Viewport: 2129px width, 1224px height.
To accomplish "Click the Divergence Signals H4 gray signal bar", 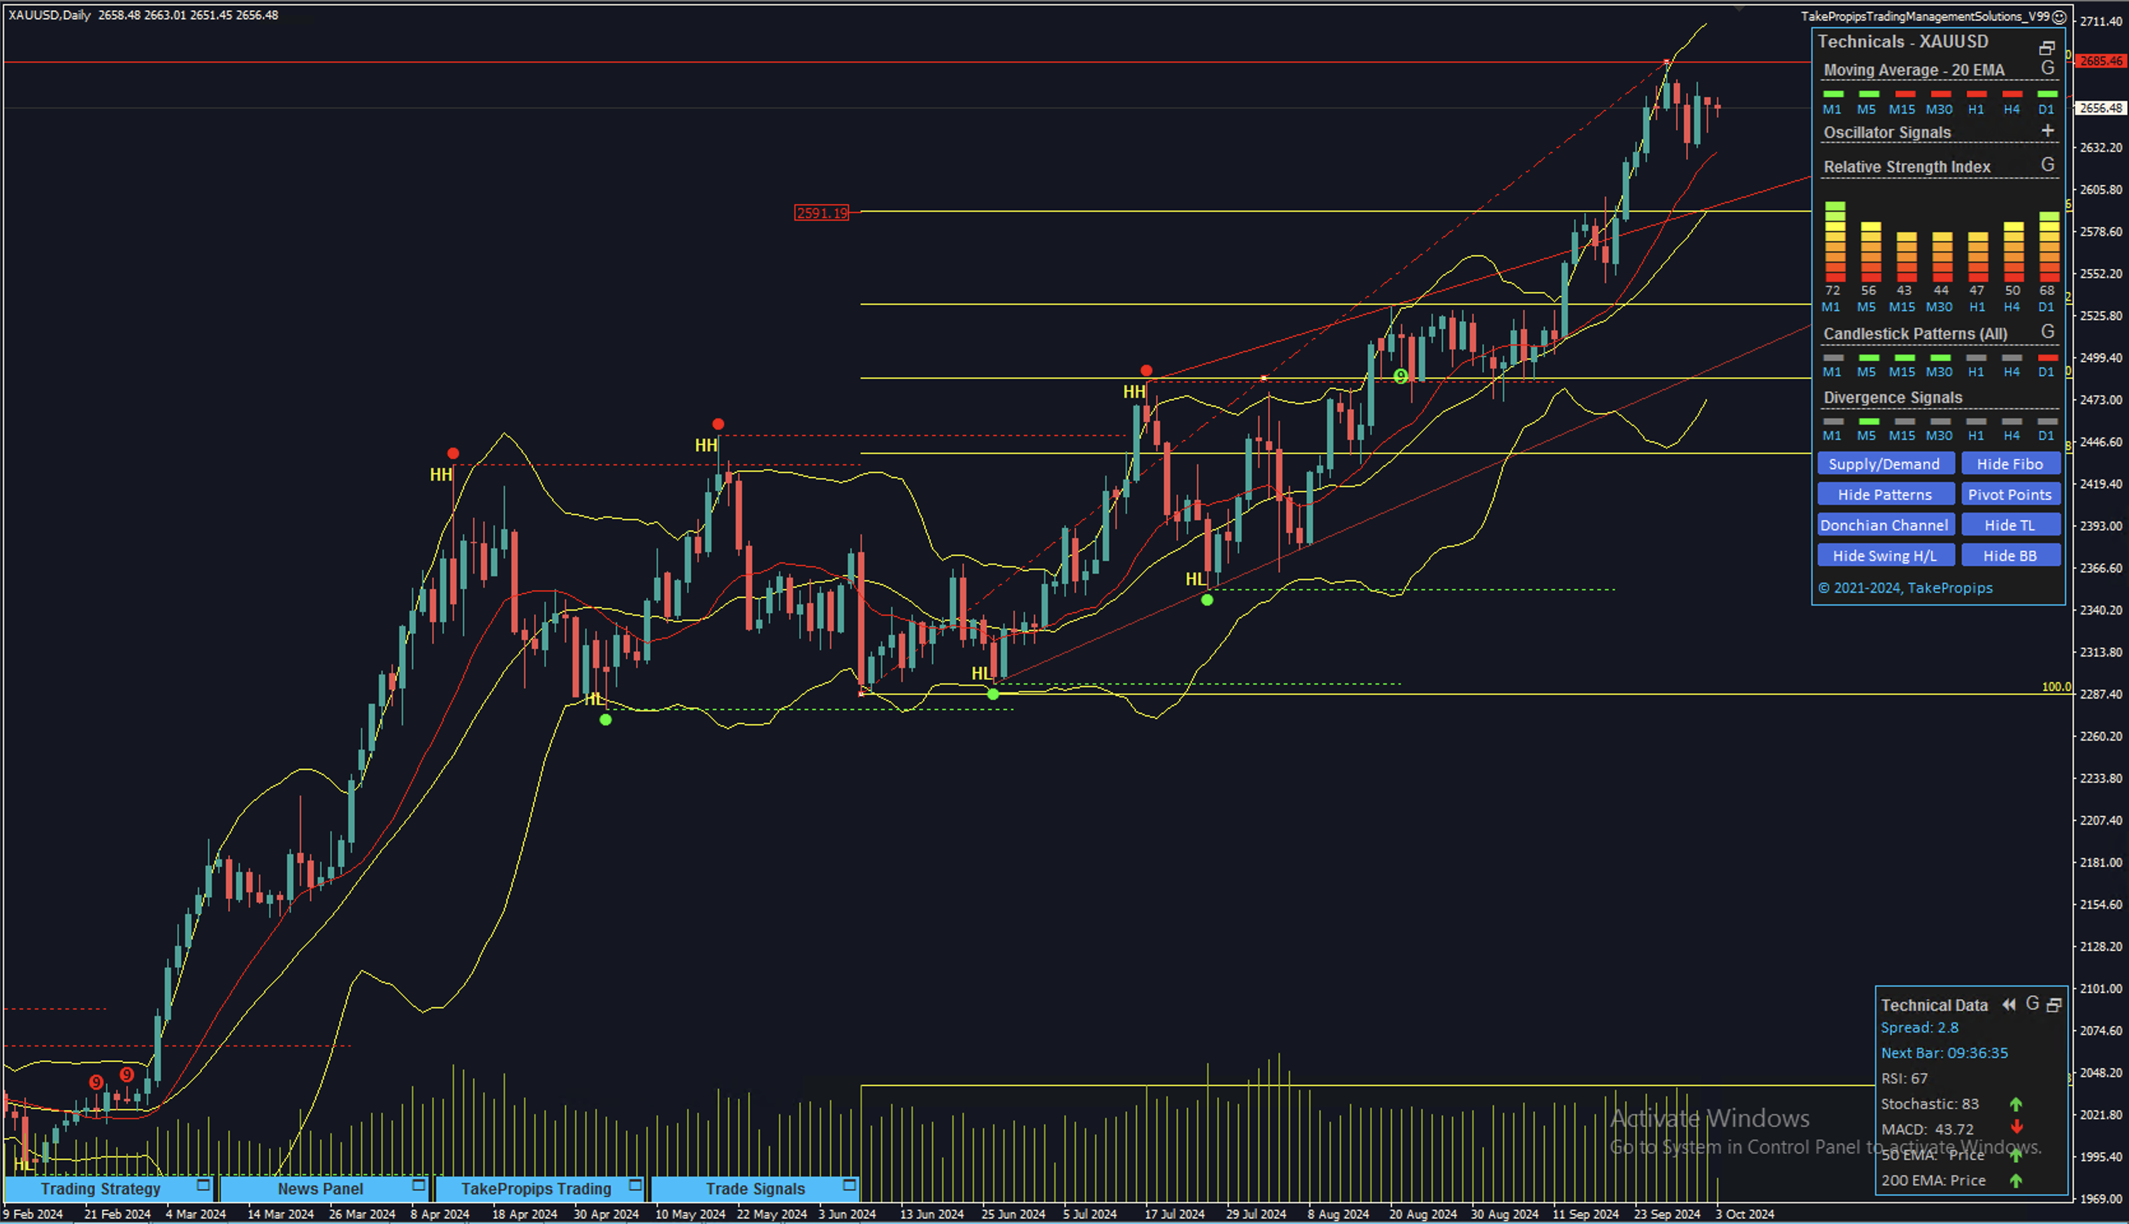I will pos(2012,422).
